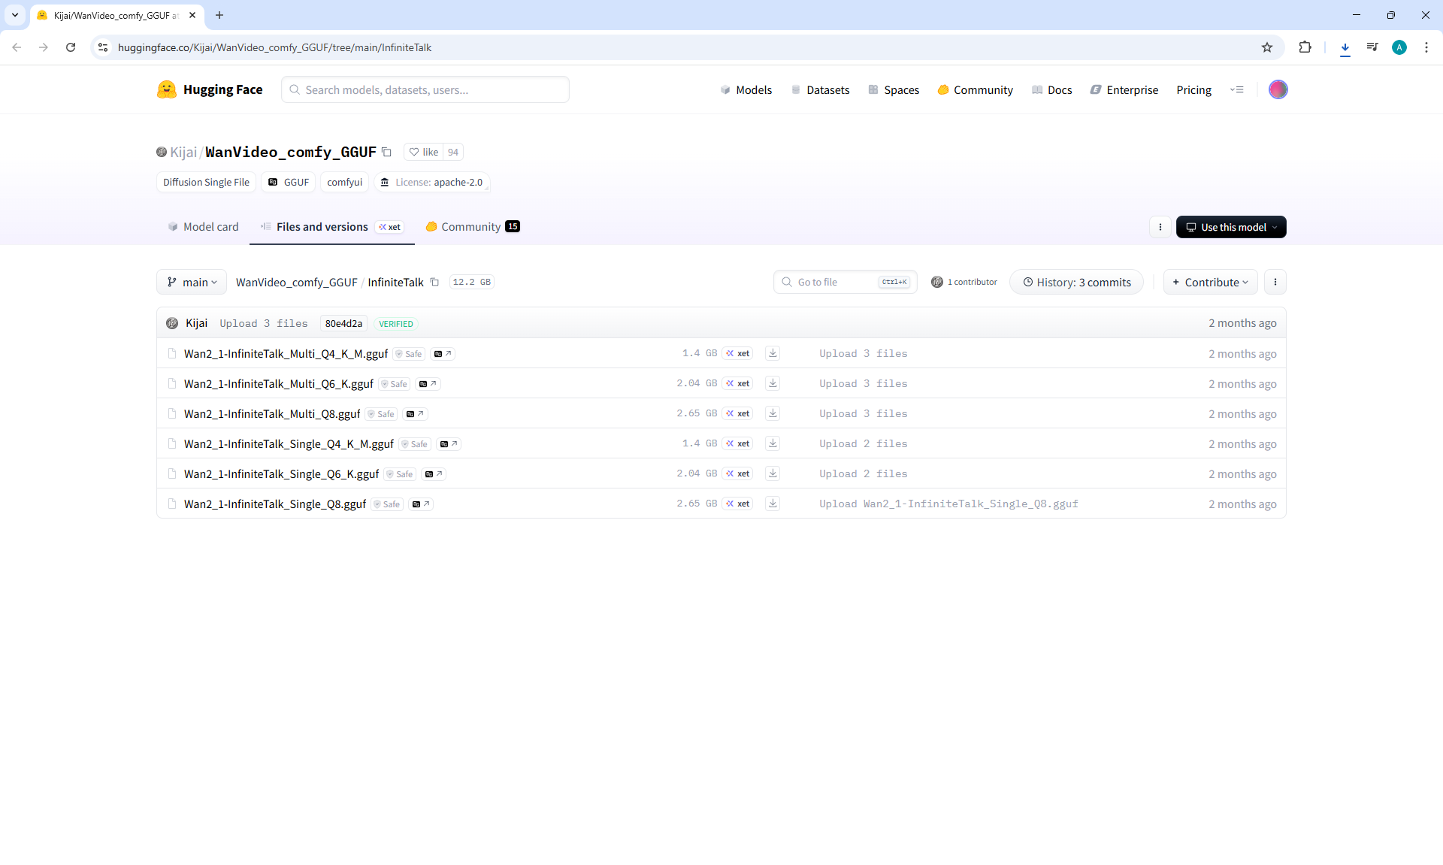Copy the InfiniteTalk folder path icon
Screen dimensions: 1443x865
point(434,283)
